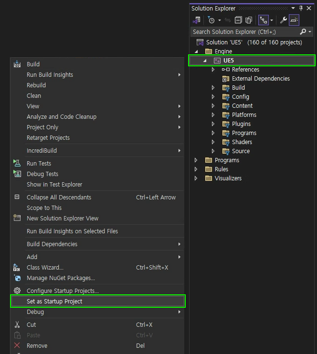Click the search magnifier icon

coord(303,32)
